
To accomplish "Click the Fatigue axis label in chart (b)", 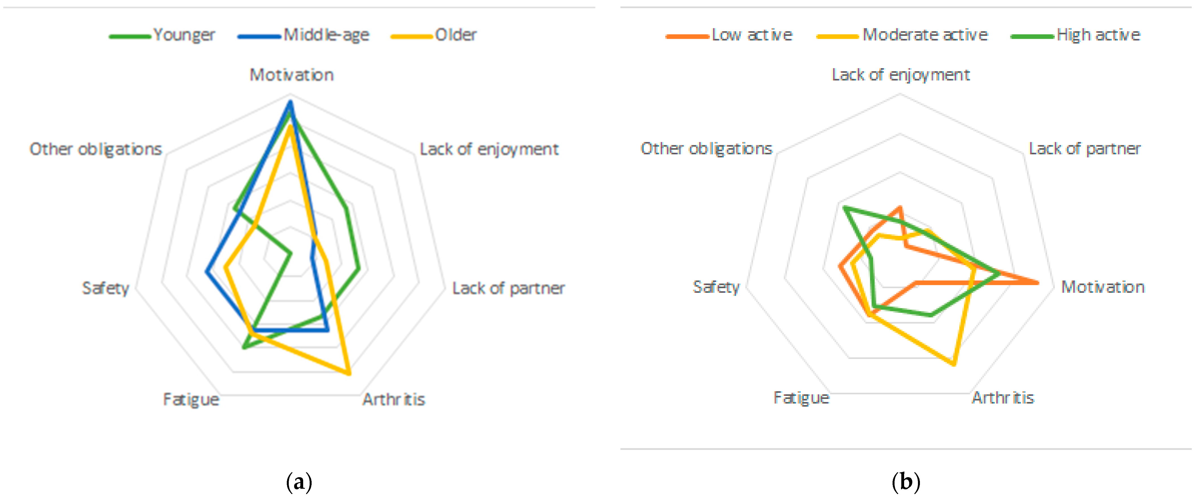I will point(801,398).
